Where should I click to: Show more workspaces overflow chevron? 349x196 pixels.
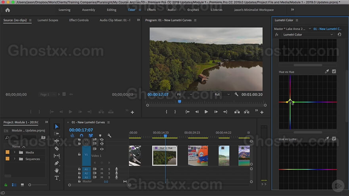coord(292,10)
